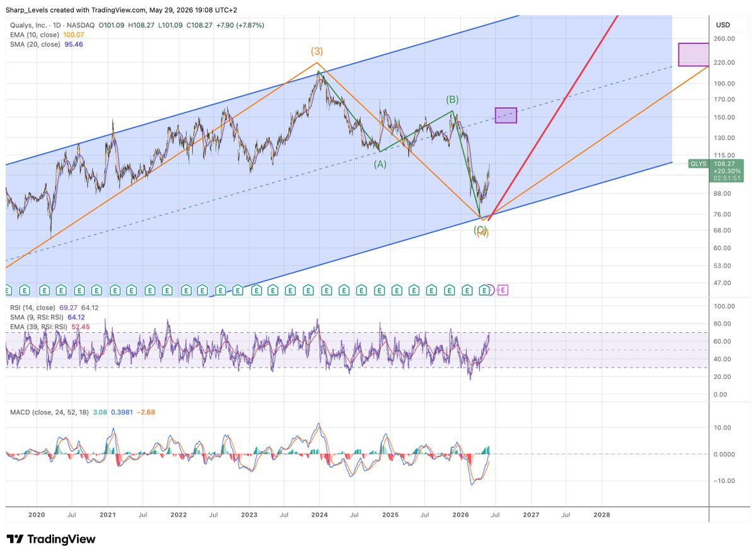Select the Qualys, Inc. symbol title in legend
Image resolution: width=756 pixels, height=556 pixels.
click(28, 25)
